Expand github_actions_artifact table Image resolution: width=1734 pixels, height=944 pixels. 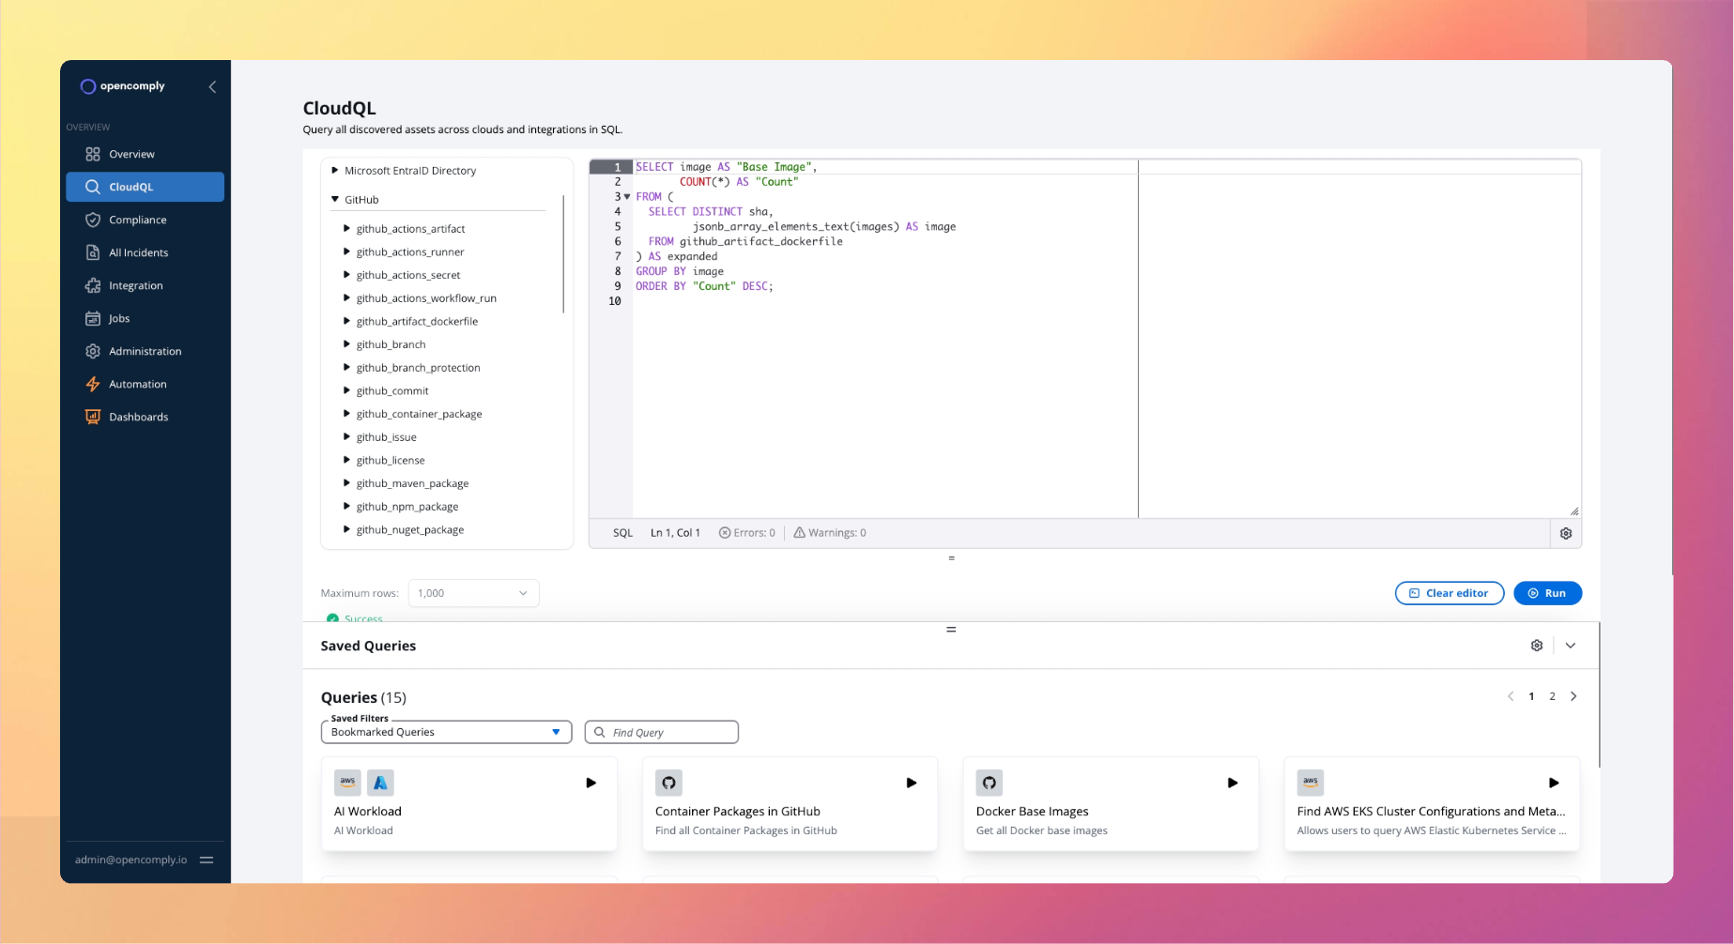pyautogui.click(x=346, y=229)
